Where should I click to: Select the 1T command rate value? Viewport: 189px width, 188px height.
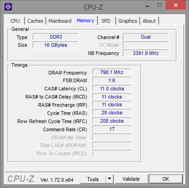coord(112,129)
